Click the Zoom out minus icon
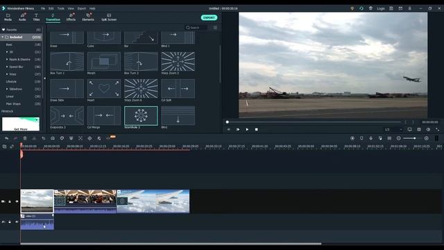The image size is (444, 250). click(x=399, y=138)
